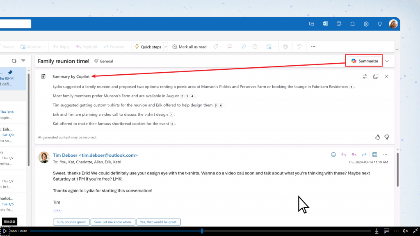Screen dimensions: 420x236
Task: Click the reading pane scrollbar
Action: click(x=397, y=170)
